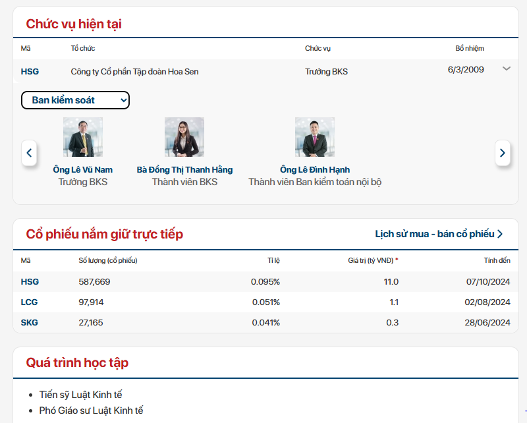Click the previous carousel arrow

[29, 153]
